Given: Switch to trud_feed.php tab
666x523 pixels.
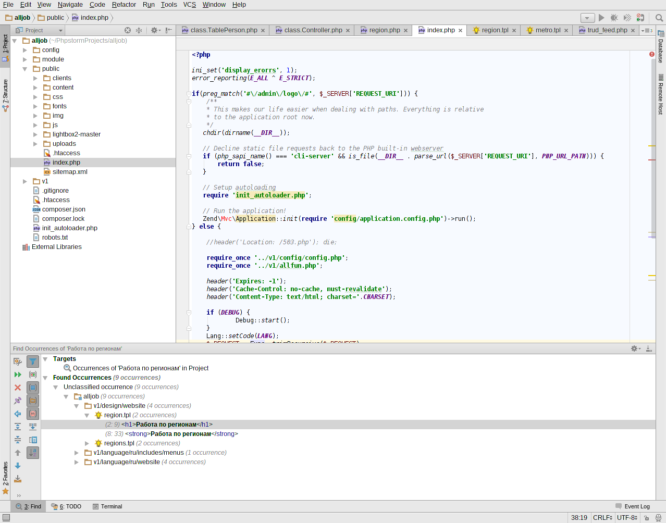Looking at the screenshot, I should click(607, 30).
